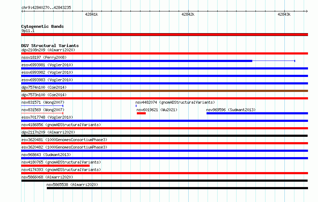Select the red dgv7573n100 bar
Image resolution: width=318 pixels, height=202 pixels.
(x=164, y=98)
